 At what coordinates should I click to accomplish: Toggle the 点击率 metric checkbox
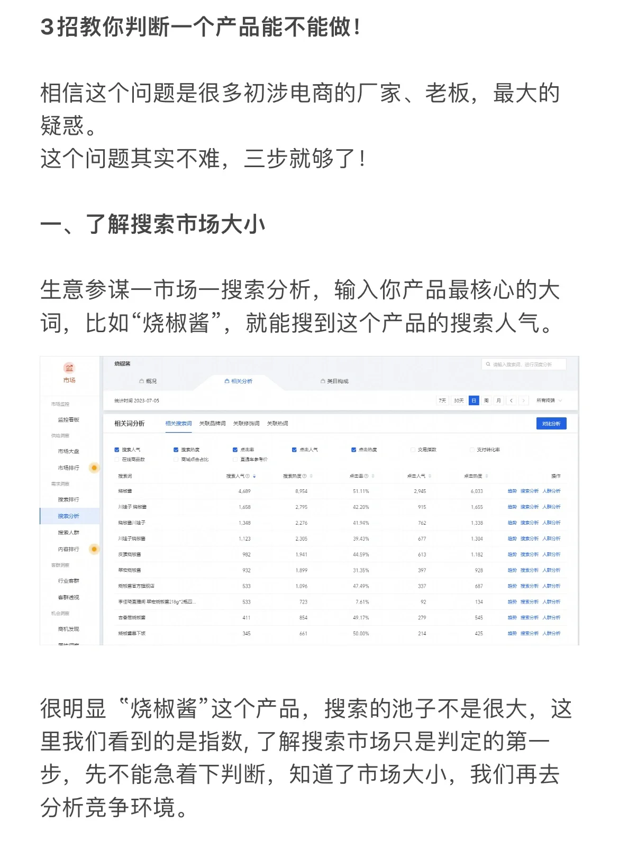pos(235,450)
